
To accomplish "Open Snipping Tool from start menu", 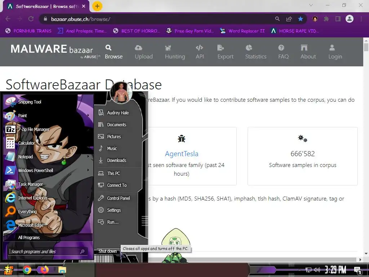I will click(48, 102).
